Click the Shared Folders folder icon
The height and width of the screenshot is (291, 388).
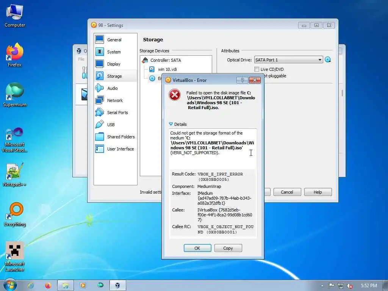[100, 136]
